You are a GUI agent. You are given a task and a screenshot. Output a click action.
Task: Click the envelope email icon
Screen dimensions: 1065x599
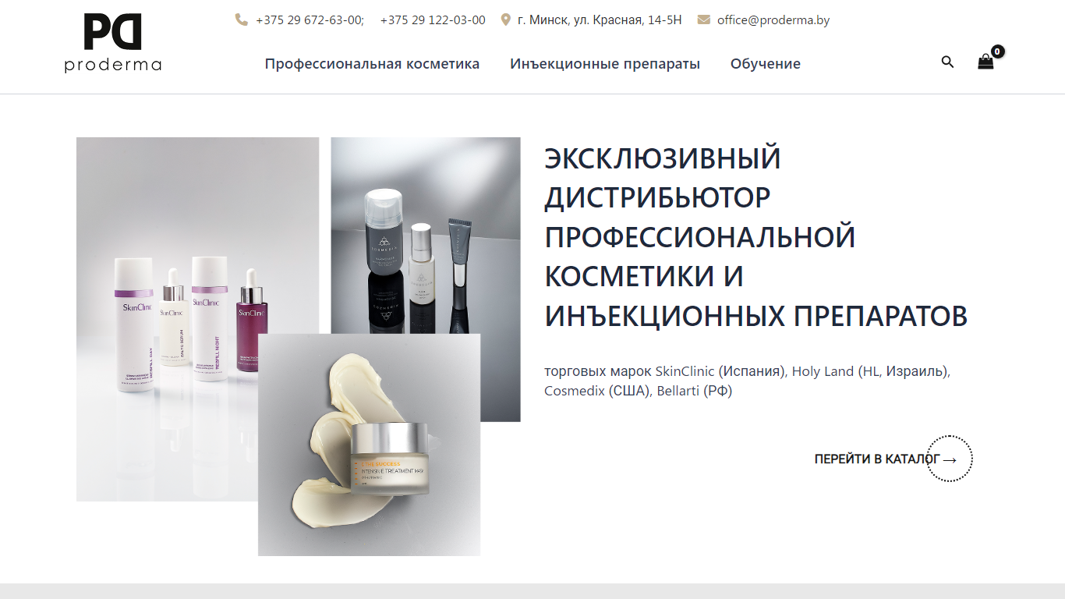(703, 19)
